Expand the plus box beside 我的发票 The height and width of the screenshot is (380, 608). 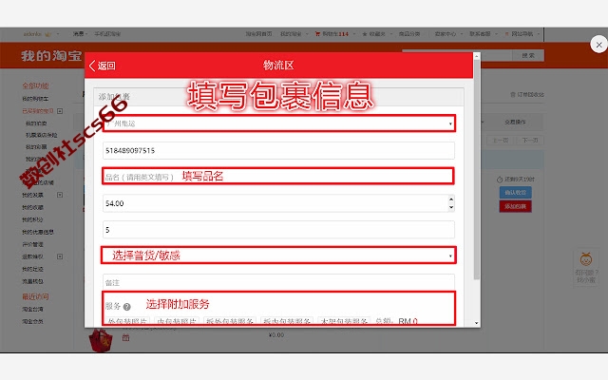point(60,195)
